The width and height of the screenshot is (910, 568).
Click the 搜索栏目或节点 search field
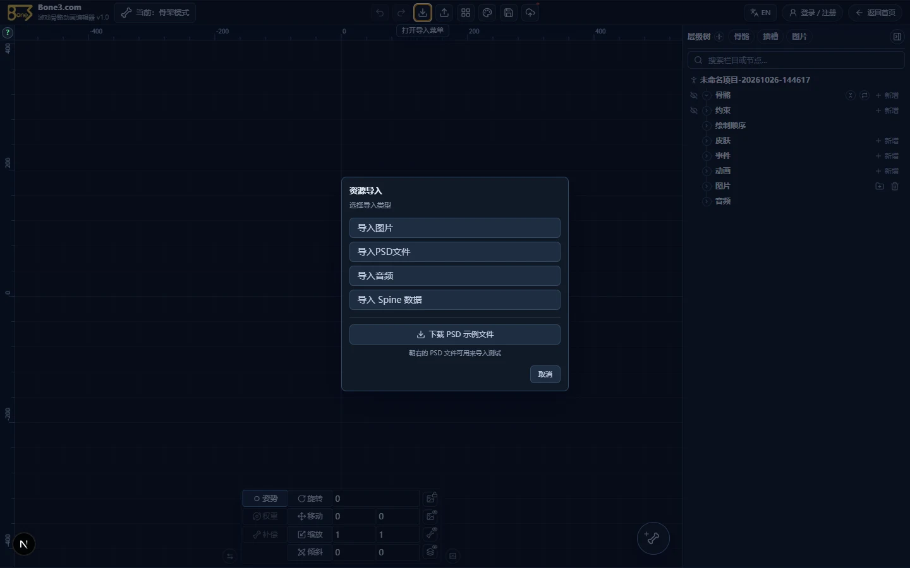pyautogui.click(x=796, y=60)
